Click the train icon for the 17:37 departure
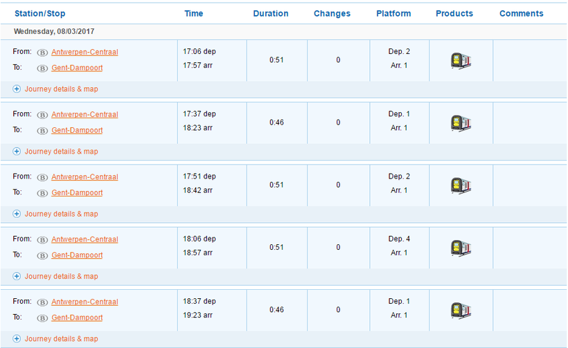 click(x=461, y=123)
